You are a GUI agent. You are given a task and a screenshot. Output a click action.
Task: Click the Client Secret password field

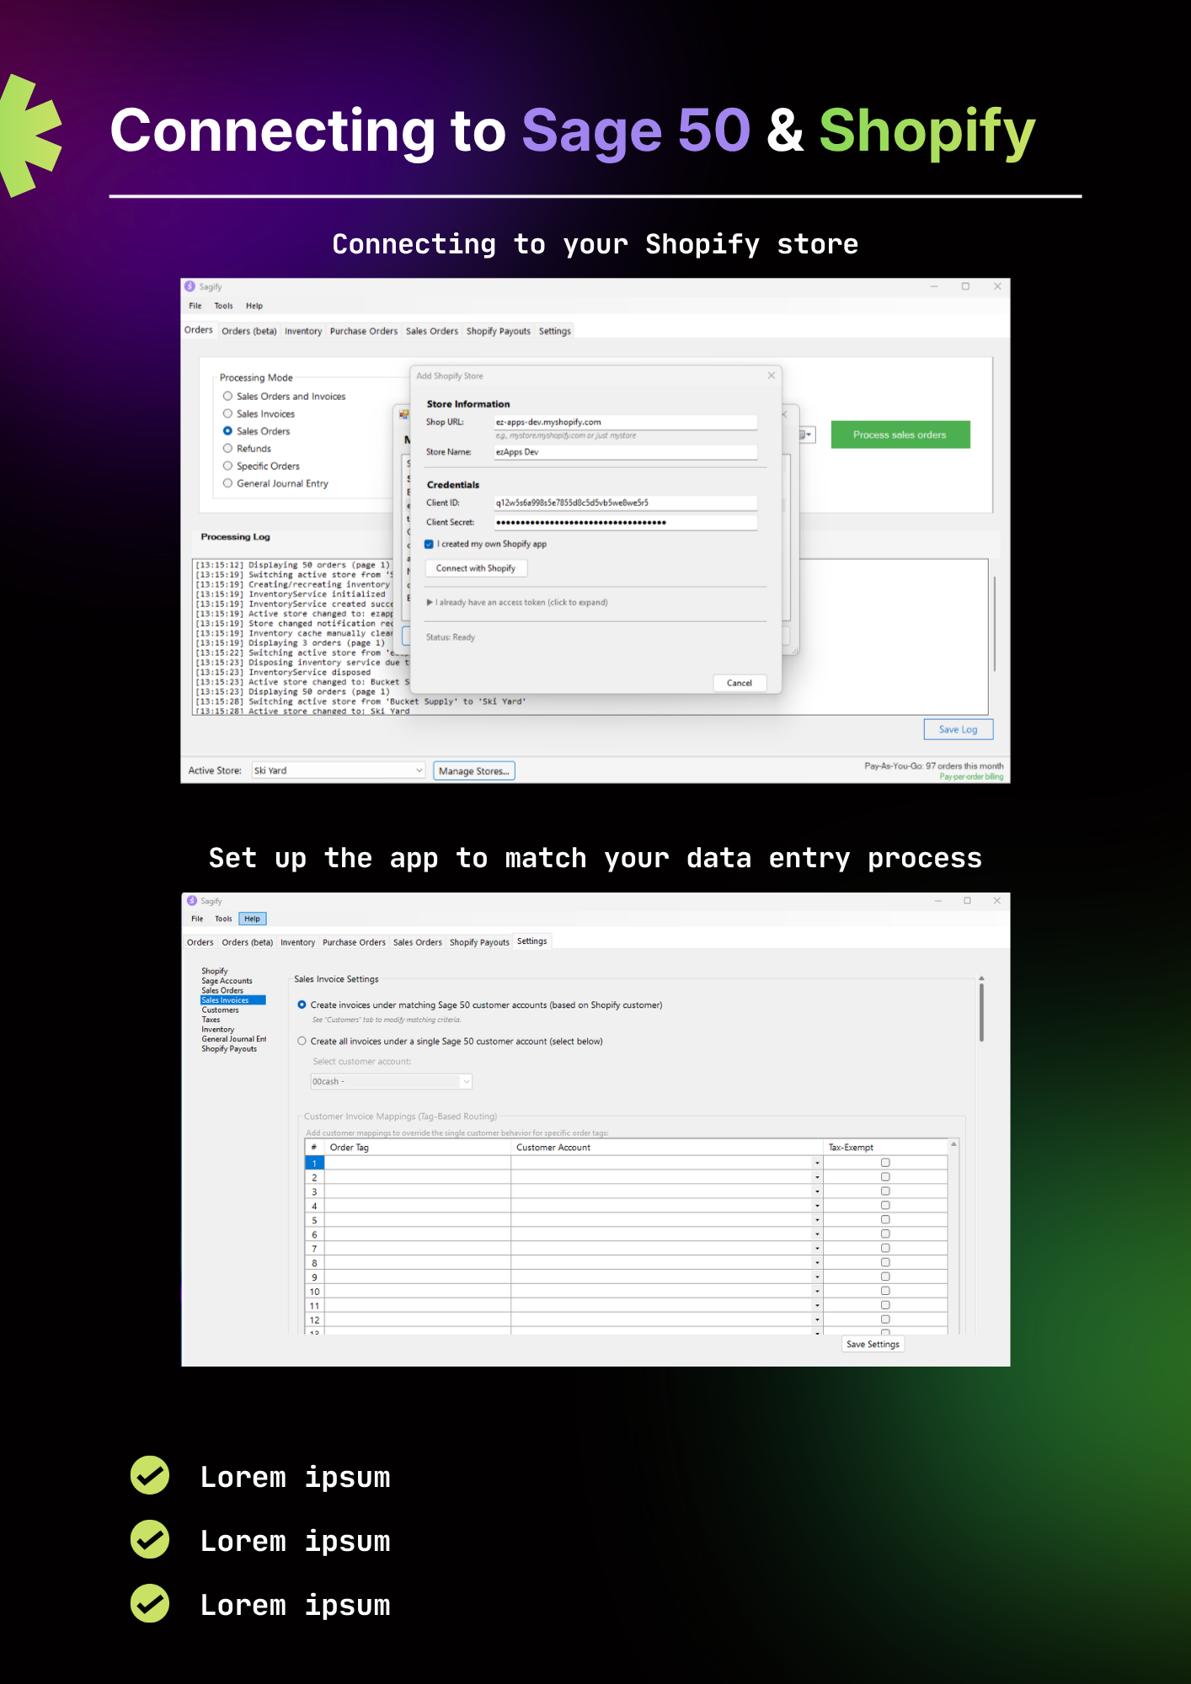coord(626,522)
